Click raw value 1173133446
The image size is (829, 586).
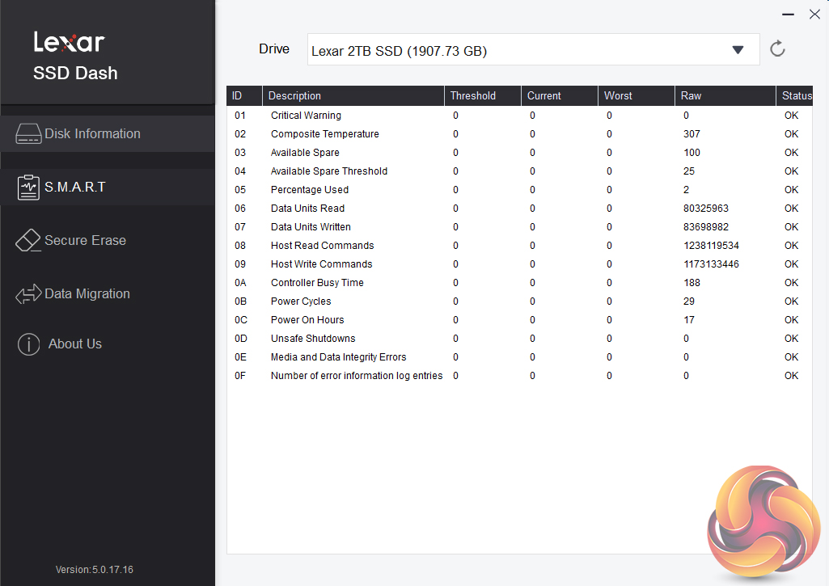711,264
